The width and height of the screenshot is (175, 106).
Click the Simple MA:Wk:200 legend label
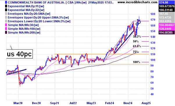[x=24, y=33]
